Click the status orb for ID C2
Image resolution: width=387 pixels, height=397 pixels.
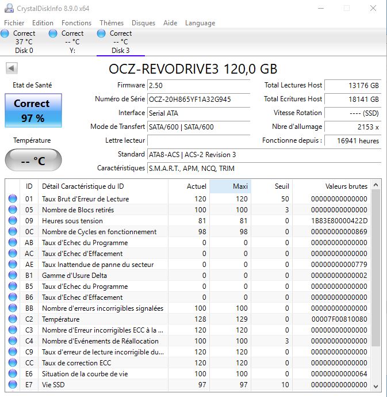[13, 319]
